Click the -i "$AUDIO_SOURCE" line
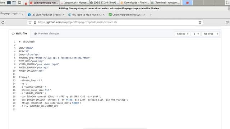Screen dimensions: 230x129 [33, 93]
